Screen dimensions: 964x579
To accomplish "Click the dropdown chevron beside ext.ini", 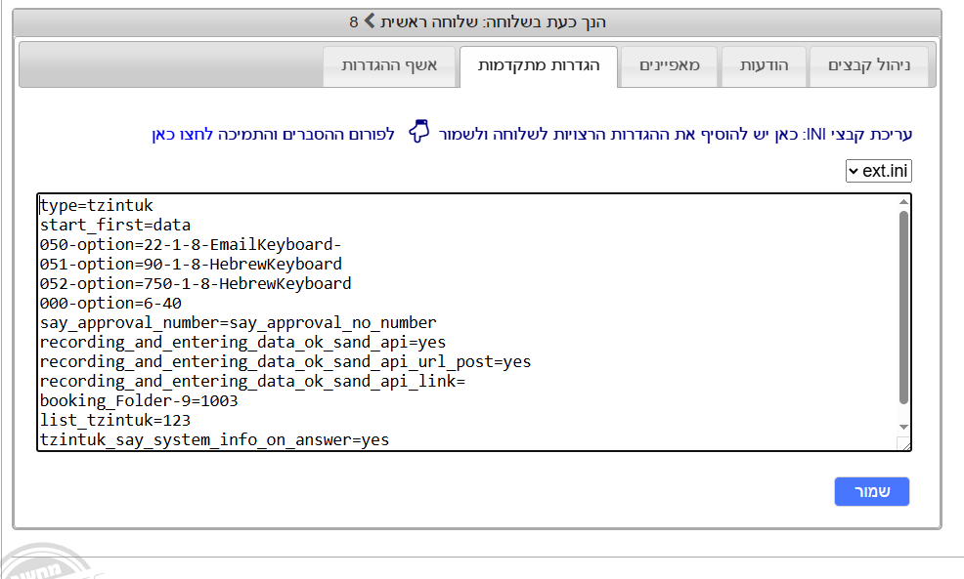I will [853, 170].
